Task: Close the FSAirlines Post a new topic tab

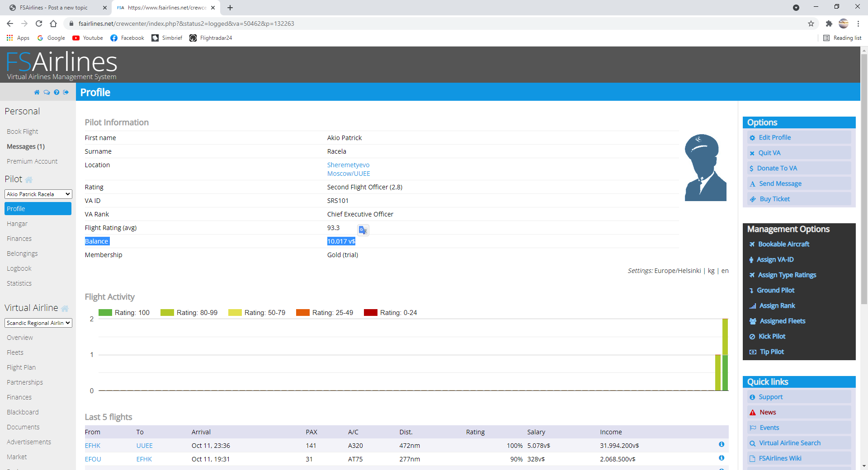Action: pyautogui.click(x=104, y=8)
